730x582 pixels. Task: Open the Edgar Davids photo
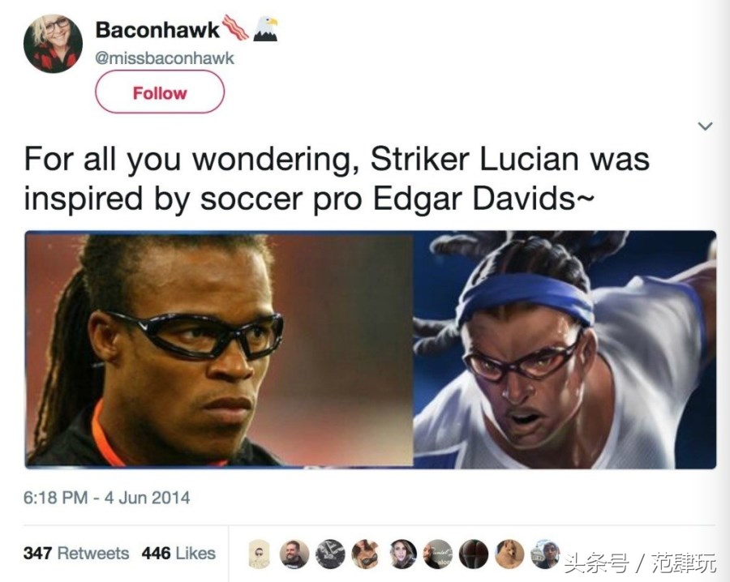point(219,349)
